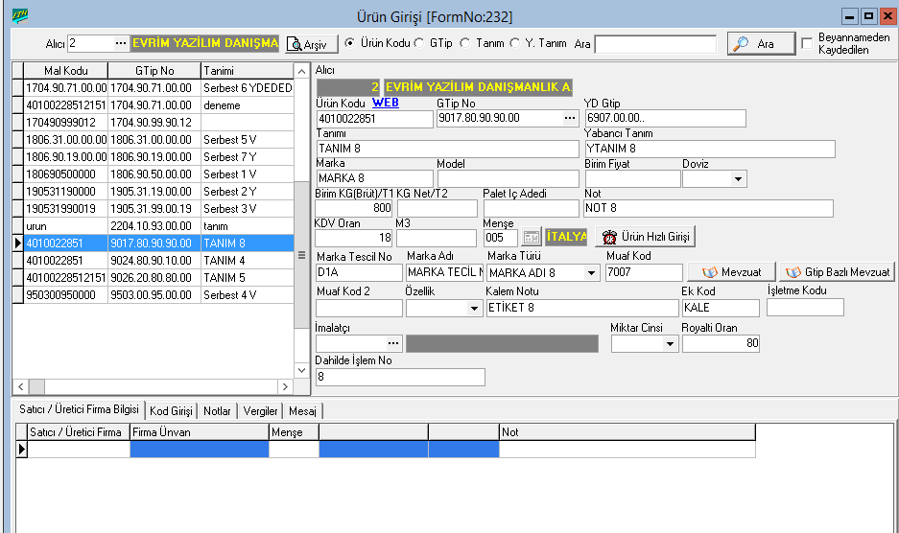Click Firma Ünvan column header in supplier grid

(x=200, y=432)
